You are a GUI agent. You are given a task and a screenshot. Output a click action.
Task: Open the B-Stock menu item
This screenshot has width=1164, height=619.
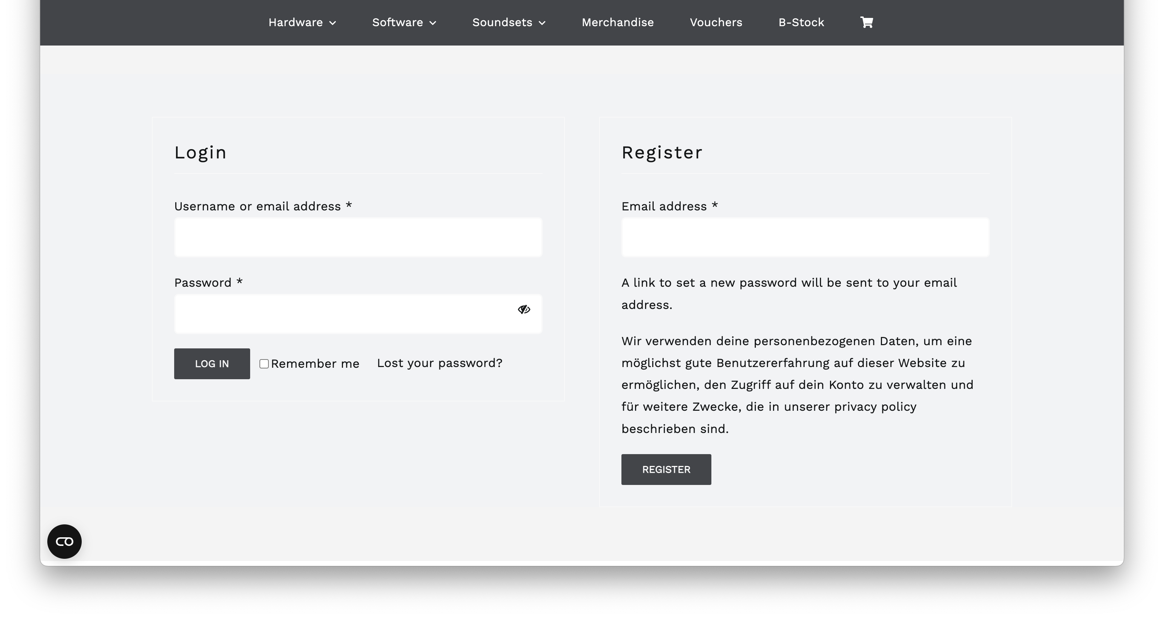[801, 22]
